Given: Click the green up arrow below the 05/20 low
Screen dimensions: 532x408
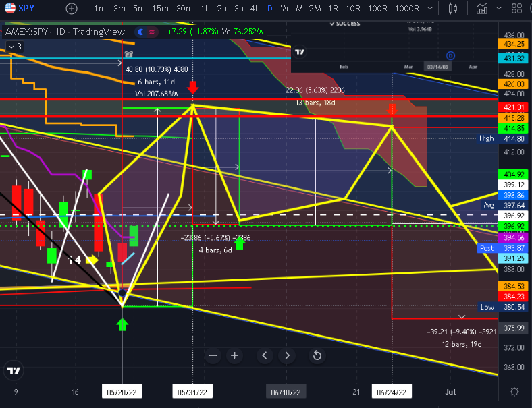Looking at the screenshot, I should pos(122,324).
